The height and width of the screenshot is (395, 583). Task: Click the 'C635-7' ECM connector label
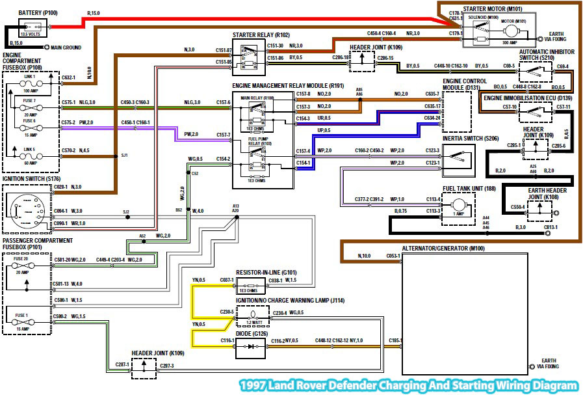(x=432, y=94)
